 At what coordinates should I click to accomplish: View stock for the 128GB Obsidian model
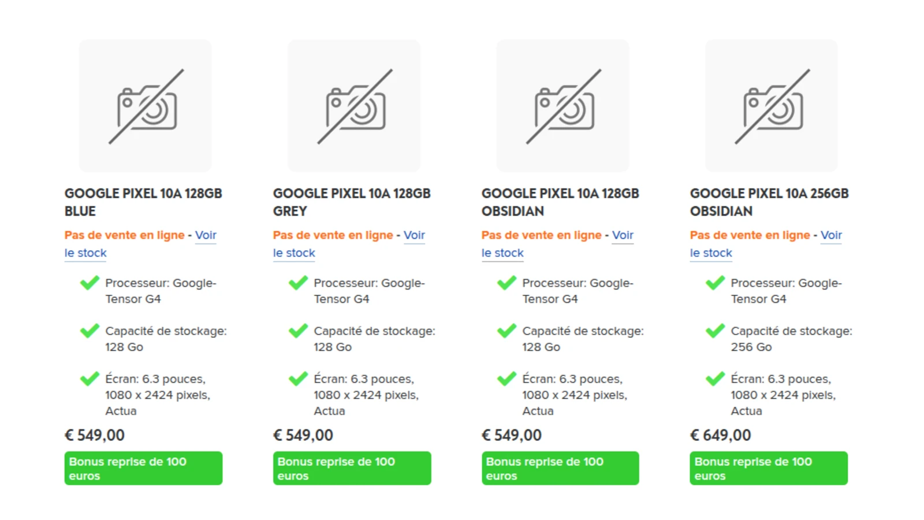coord(622,235)
